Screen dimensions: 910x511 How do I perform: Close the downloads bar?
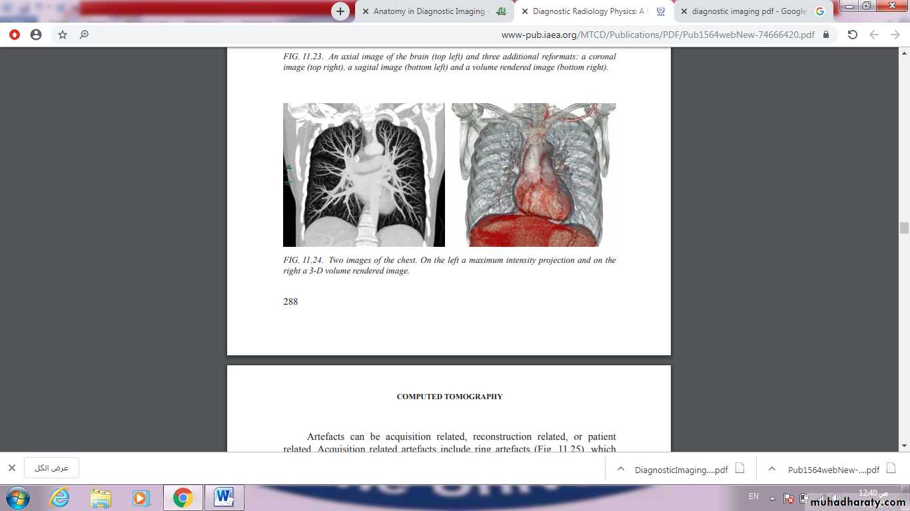click(11, 468)
